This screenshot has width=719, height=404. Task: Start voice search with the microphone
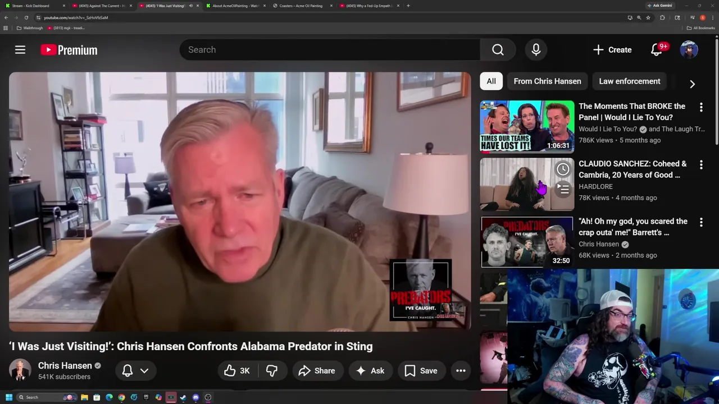[536, 50]
